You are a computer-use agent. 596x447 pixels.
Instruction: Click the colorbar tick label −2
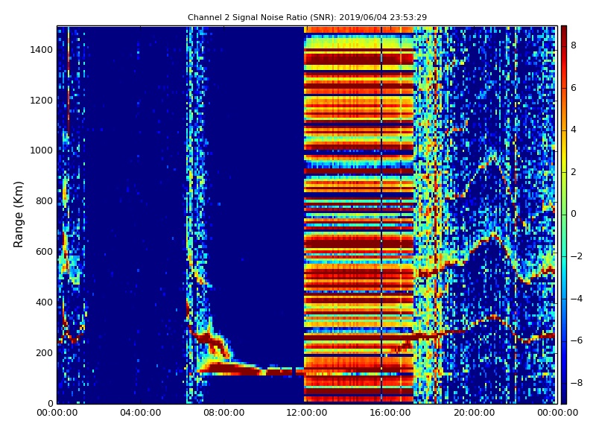click(x=577, y=256)
